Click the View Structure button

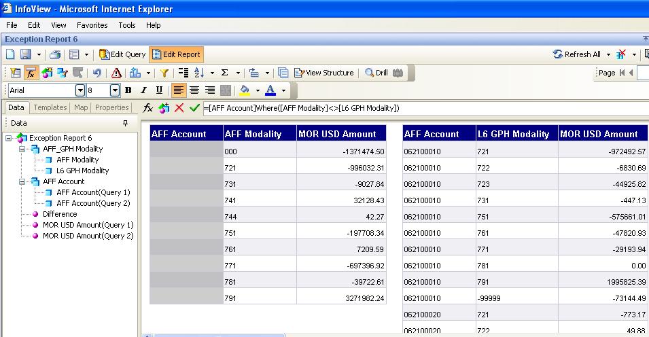[324, 73]
